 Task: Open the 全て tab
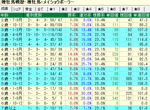(41, 9)
